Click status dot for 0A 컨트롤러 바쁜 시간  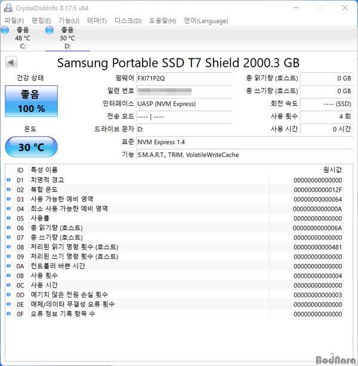8,266
